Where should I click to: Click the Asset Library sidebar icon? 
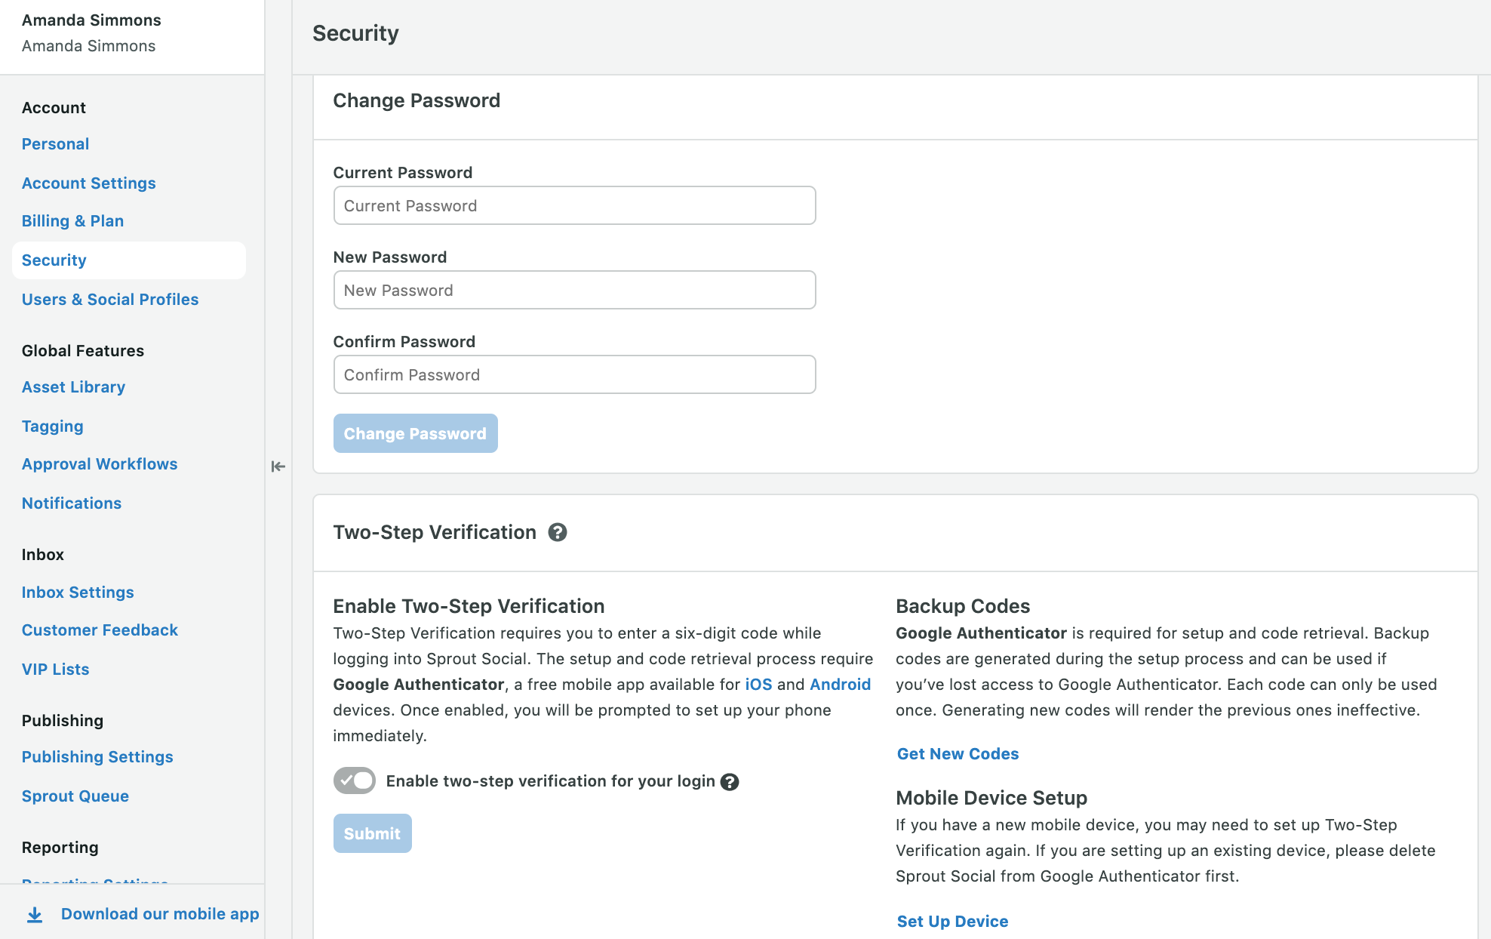click(x=73, y=385)
